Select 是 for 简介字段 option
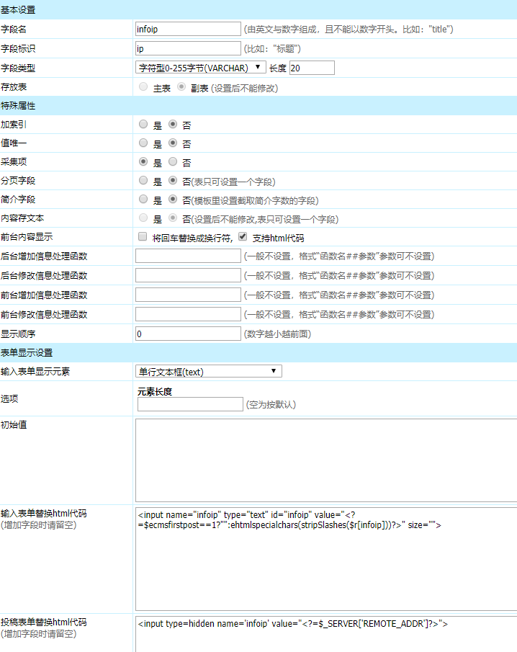517x652 pixels. pos(143,200)
